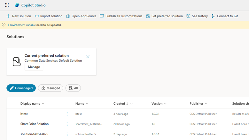This screenshot has width=249, height=140.
Task: Open more options for btest row
Action: pos(67,114)
